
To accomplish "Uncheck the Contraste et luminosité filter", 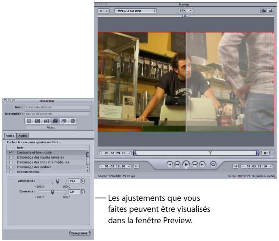I will (11, 153).
